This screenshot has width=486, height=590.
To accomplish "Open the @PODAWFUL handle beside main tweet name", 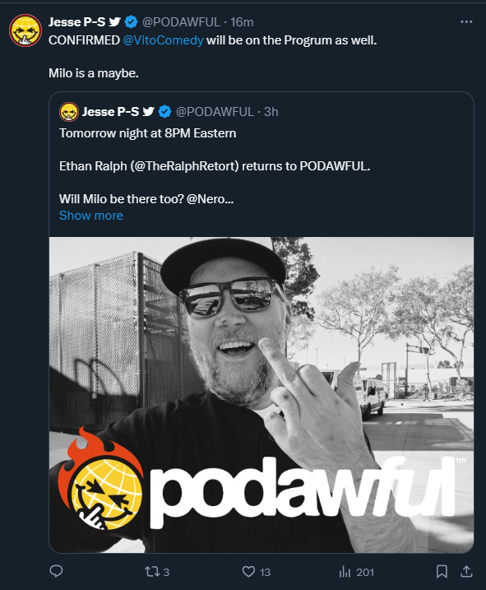I will point(181,22).
